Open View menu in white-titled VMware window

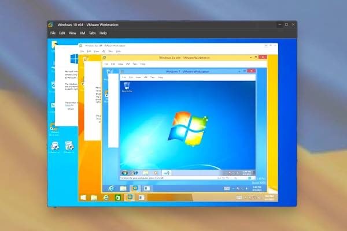[x=96, y=51]
